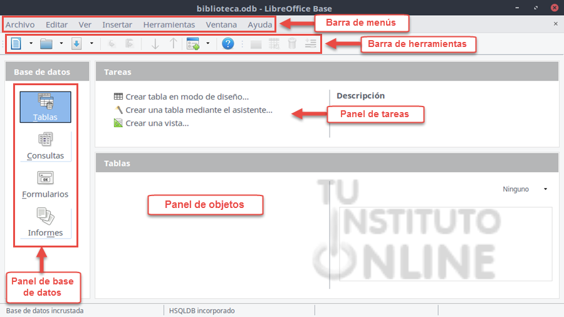Open the Form icon dropdown arrow
Viewport: 564px width, 317px height.
pos(208,43)
